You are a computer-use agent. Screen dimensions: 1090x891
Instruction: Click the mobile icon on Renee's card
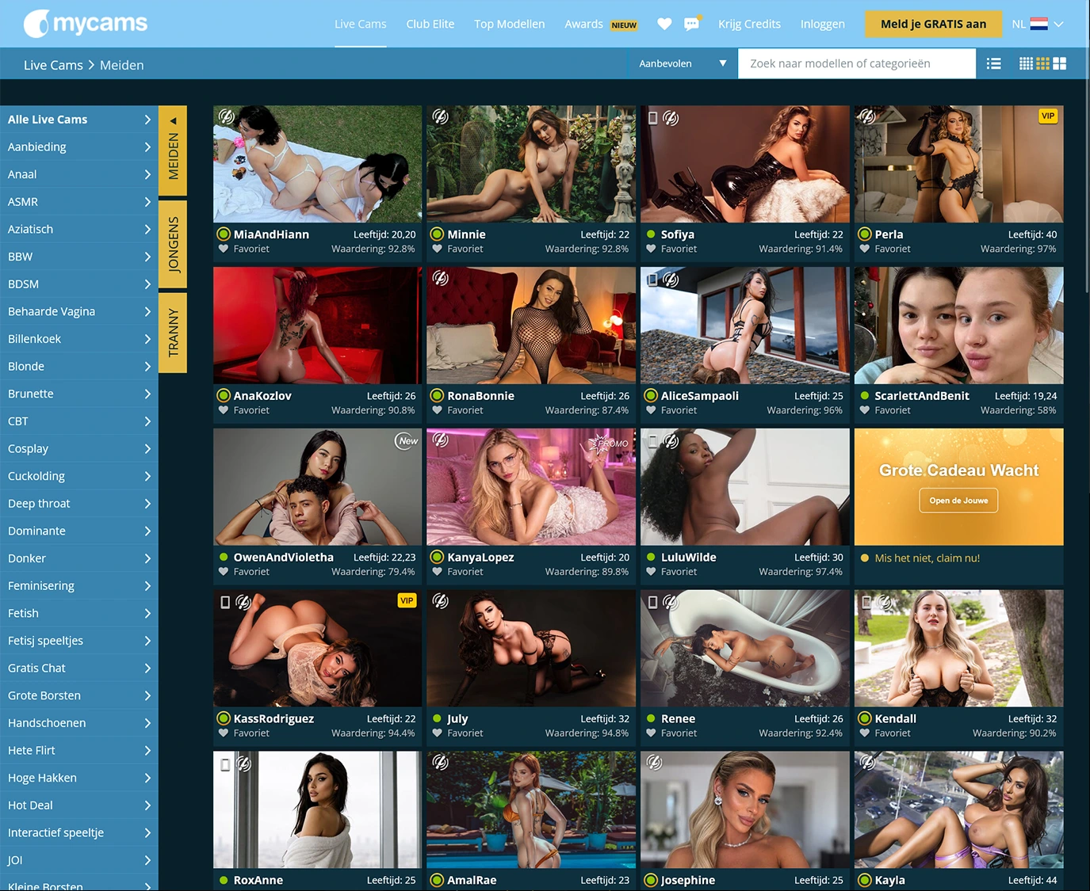[x=652, y=603]
